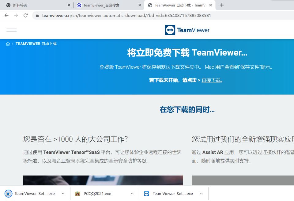The image size is (294, 201).
Task: Close the teamviewer_百度搜索 tab
Action: click(x=140, y=5)
